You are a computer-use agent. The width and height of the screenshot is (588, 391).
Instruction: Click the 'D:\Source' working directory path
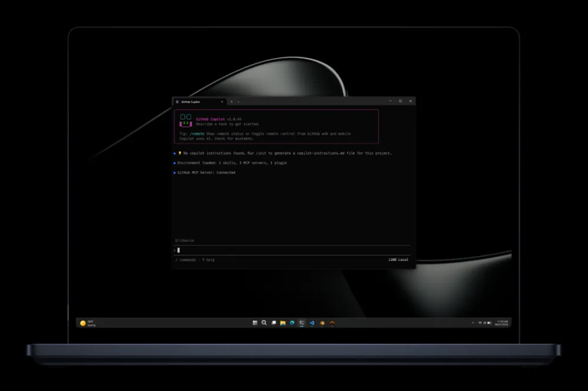tap(185, 241)
